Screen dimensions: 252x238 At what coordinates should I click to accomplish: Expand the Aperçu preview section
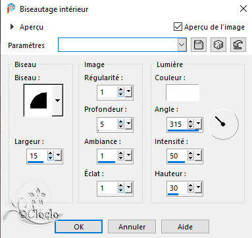pos(12,27)
